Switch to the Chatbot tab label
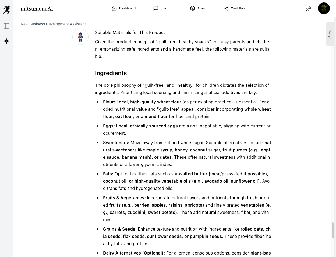This screenshot has height=257, width=336. click(x=167, y=8)
